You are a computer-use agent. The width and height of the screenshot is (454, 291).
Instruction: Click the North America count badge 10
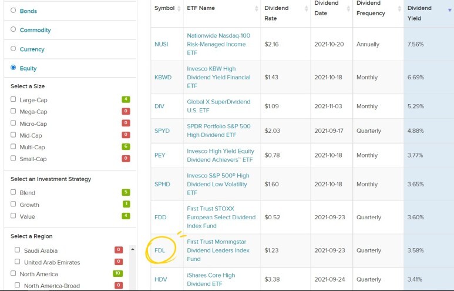point(117,273)
